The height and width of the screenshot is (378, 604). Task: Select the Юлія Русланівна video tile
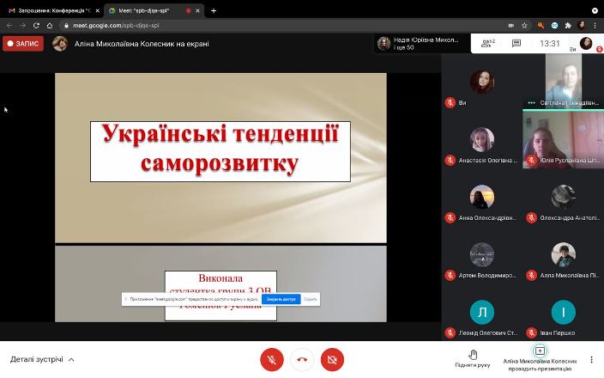(563, 140)
